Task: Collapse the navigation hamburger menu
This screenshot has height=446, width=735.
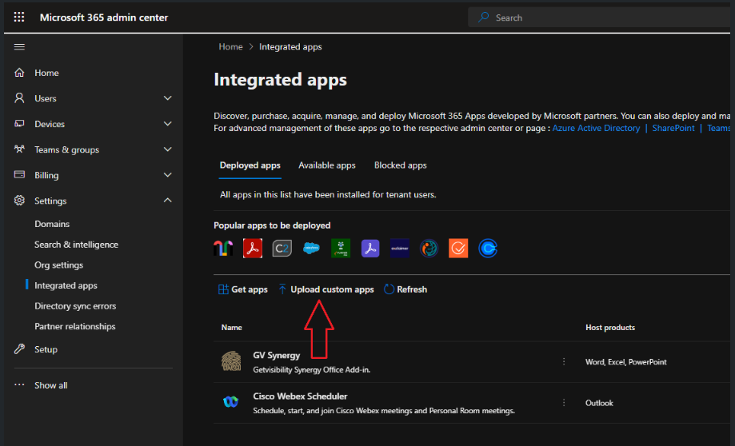Action: (19, 47)
